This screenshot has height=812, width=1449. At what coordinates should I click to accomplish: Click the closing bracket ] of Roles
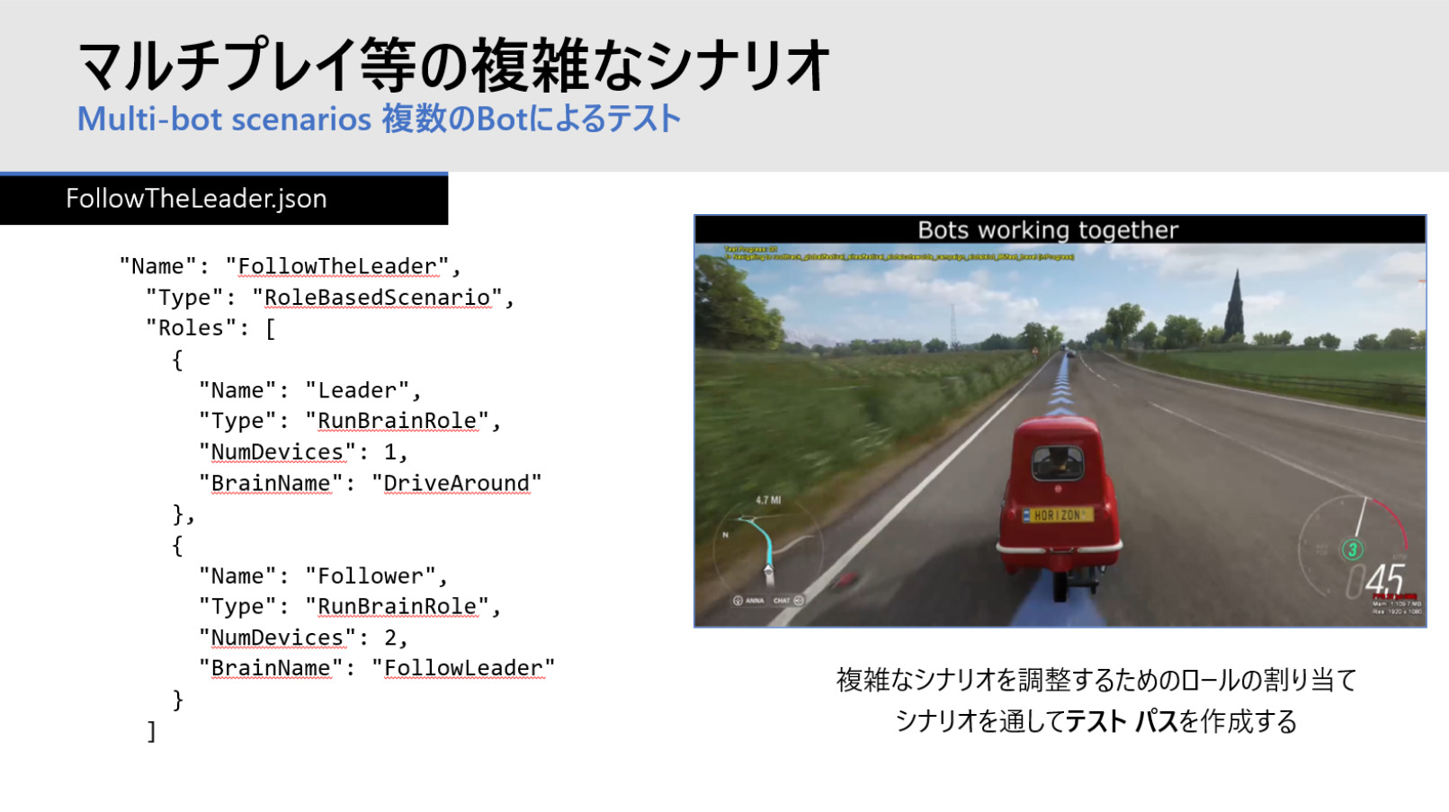[x=151, y=731]
